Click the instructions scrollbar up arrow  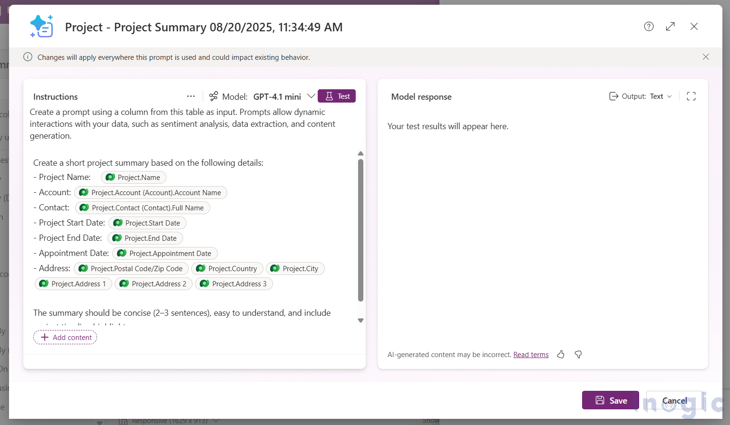360,153
